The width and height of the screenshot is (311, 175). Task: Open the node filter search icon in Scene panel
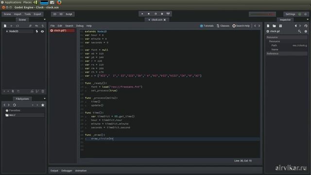click(30, 26)
